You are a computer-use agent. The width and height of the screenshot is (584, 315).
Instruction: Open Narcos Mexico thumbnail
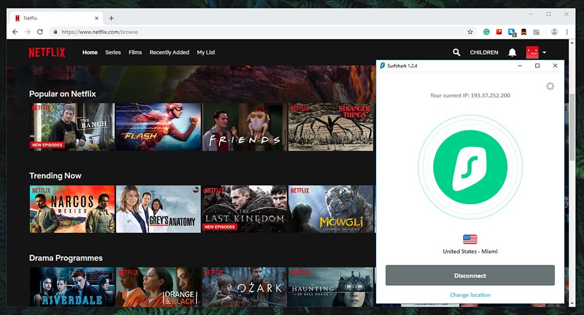[72, 209]
